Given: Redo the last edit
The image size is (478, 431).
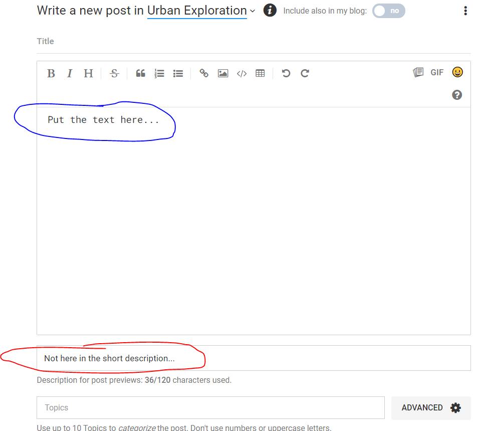Looking at the screenshot, I should pyautogui.click(x=305, y=73).
